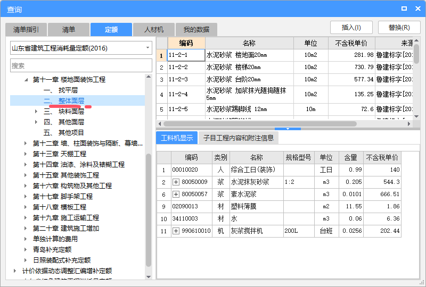426x287 pixels.
Task: Expand 第十七章 脚手架工程 chapter
Action: pyautogui.click(x=25, y=196)
